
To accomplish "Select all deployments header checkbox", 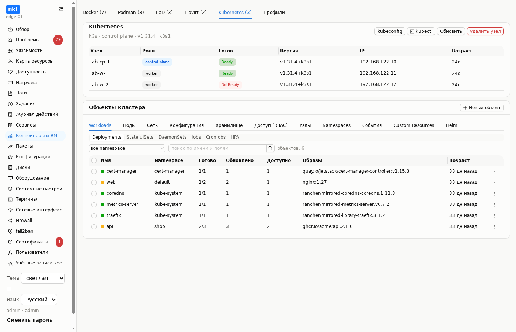I will point(94,160).
